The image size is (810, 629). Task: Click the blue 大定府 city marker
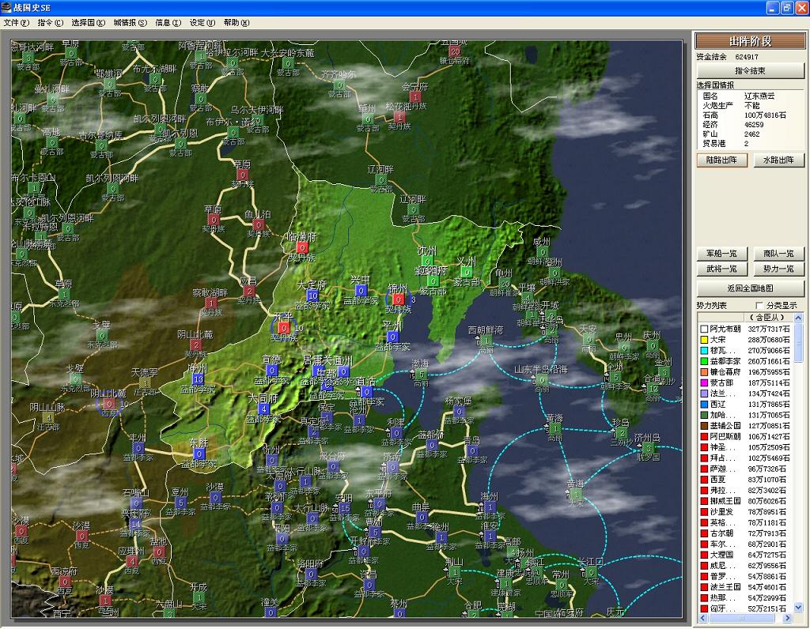pyautogui.click(x=312, y=296)
